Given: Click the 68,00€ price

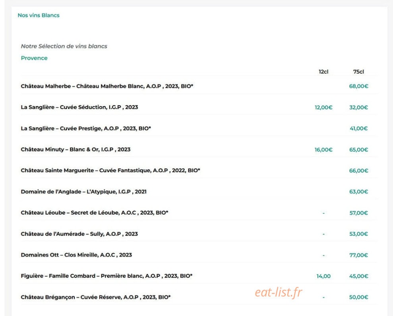Looking at the screenshot, I should click(358, 86).
